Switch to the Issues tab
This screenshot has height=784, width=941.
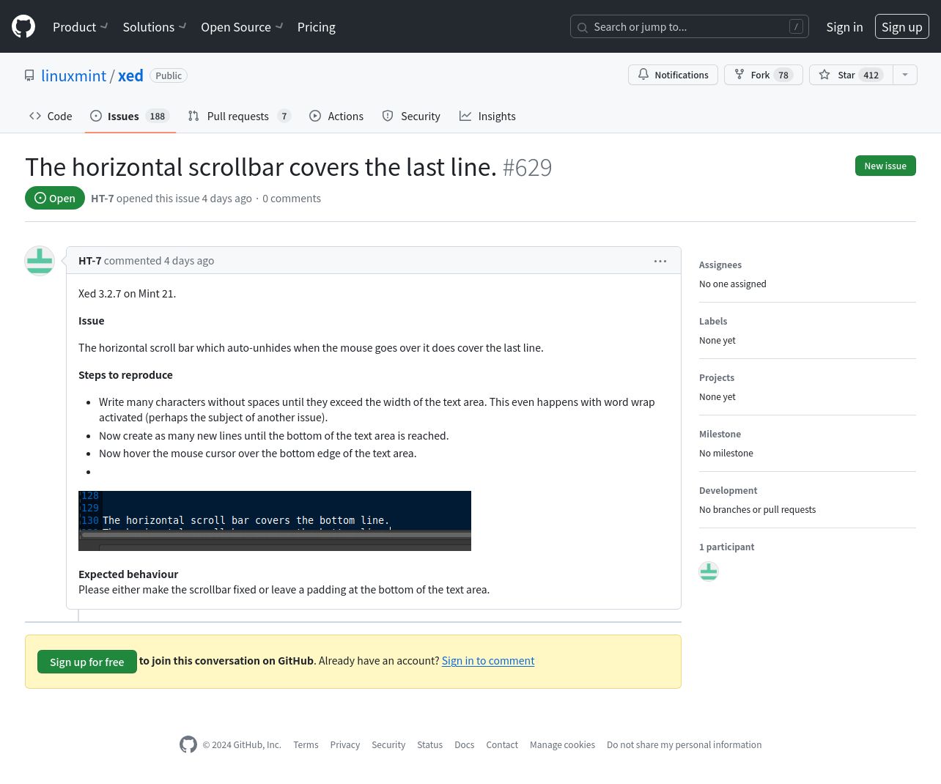(x=130, y=116)
